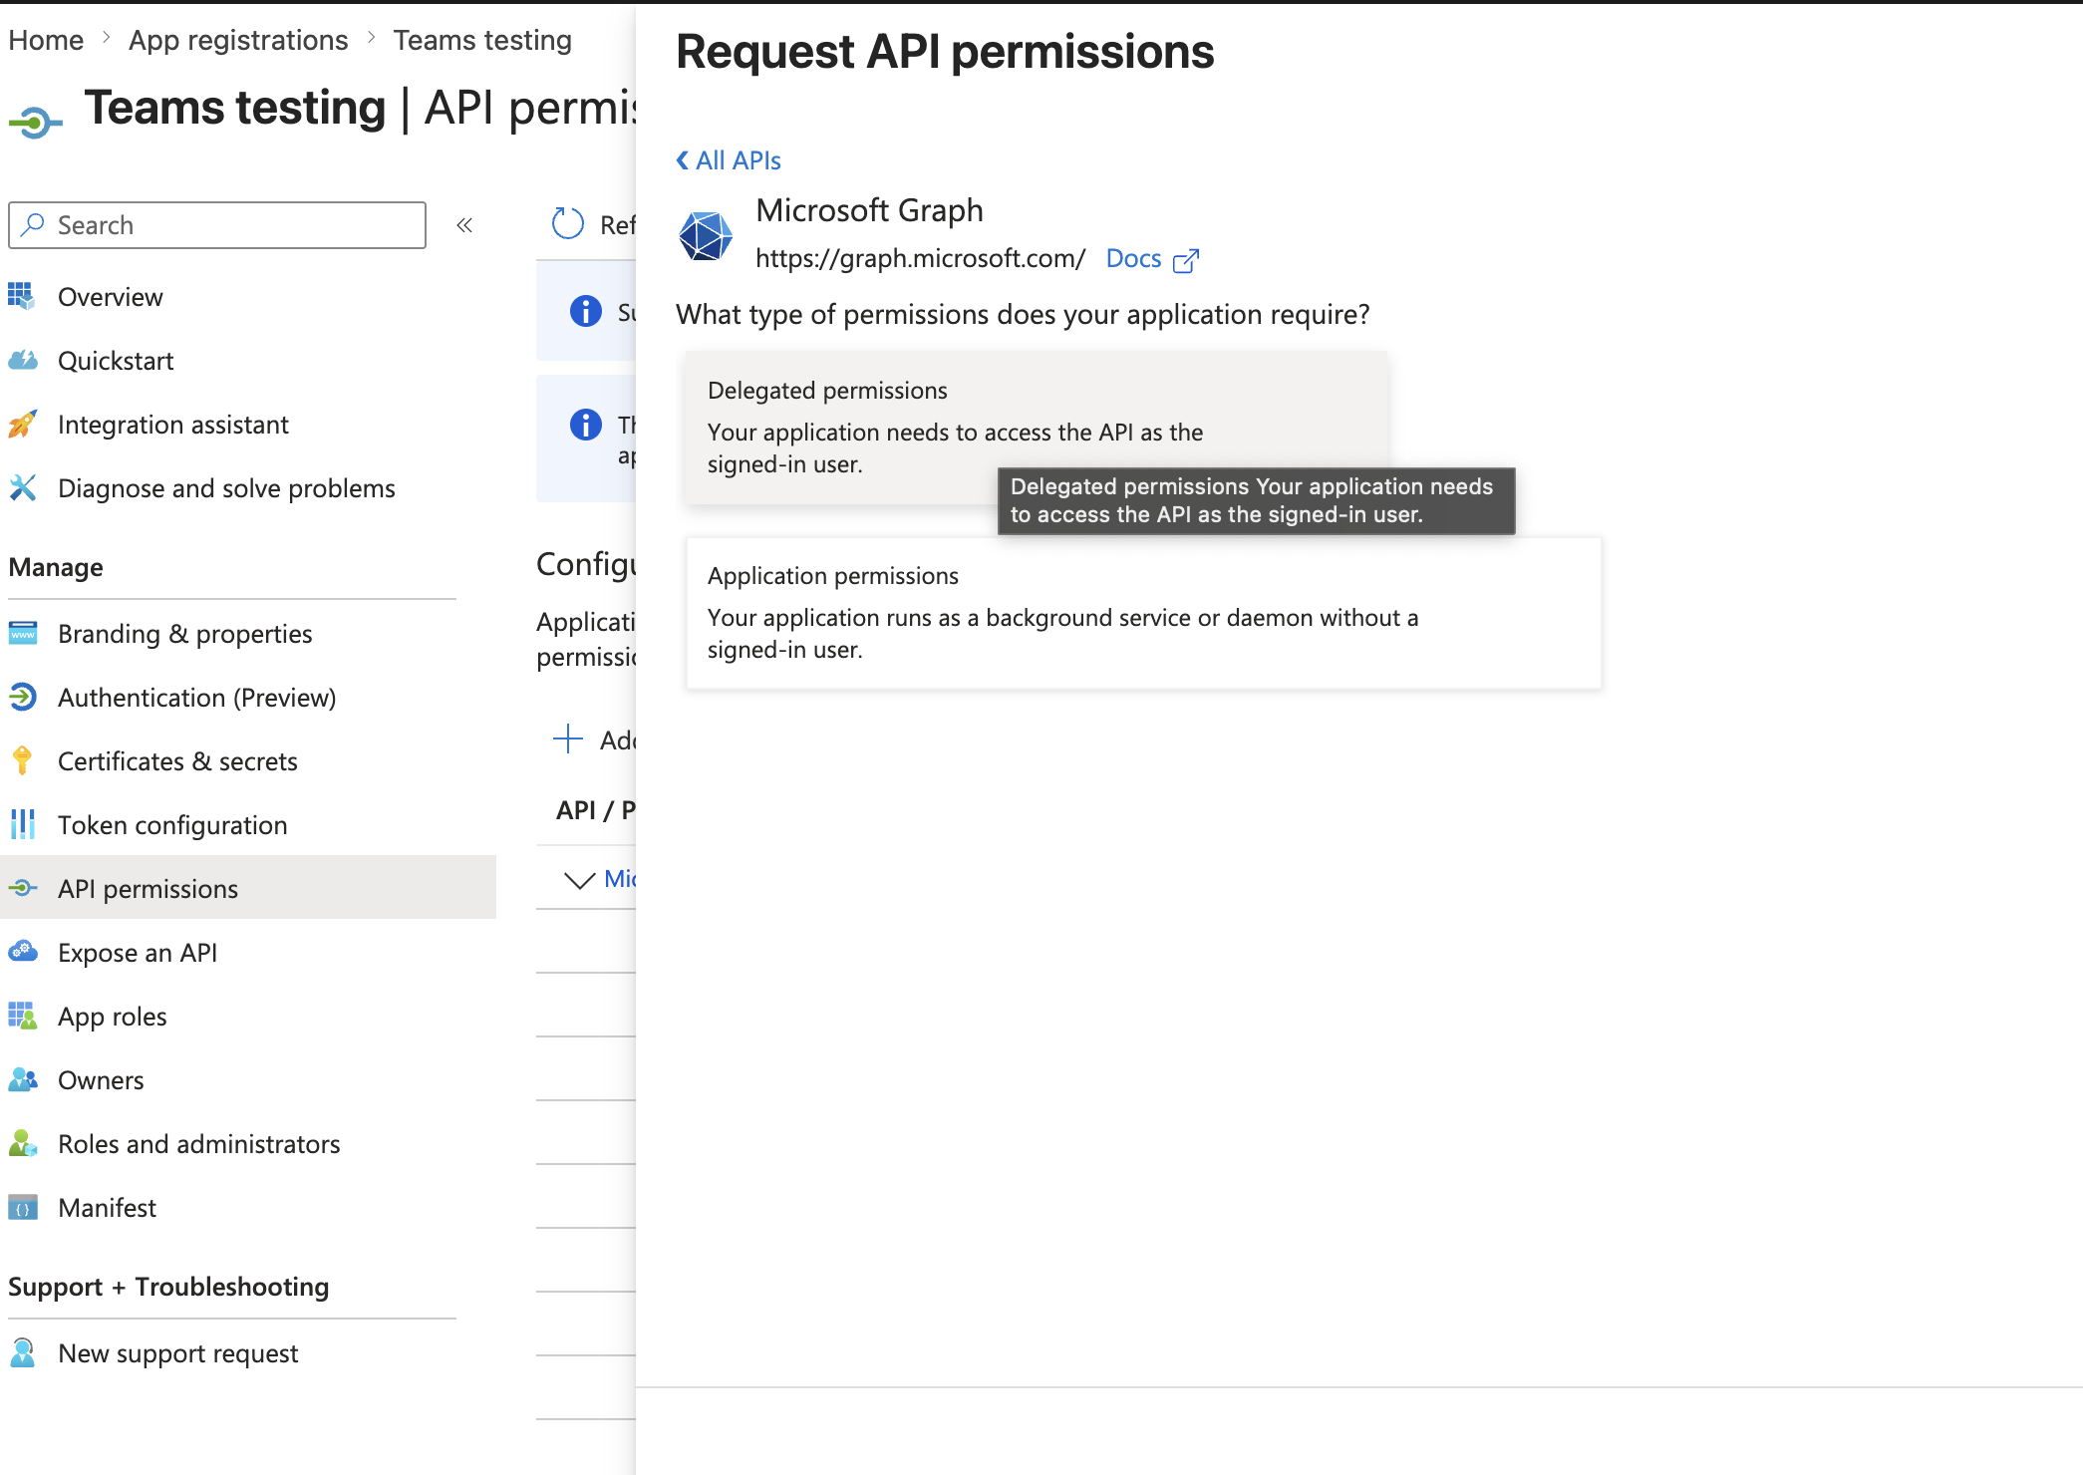This screenshot has width=2083, height=1475.
Task: Click the Token configuration bars icon
Action: pyautogui.click(x=22, y=824)
